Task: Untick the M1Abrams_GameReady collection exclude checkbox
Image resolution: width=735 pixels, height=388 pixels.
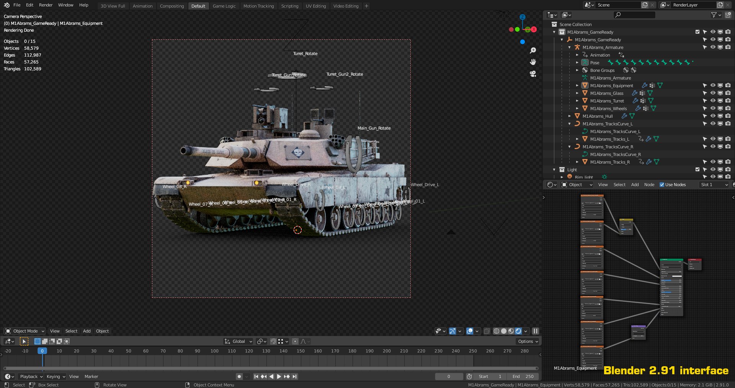Action: point(697,32)
